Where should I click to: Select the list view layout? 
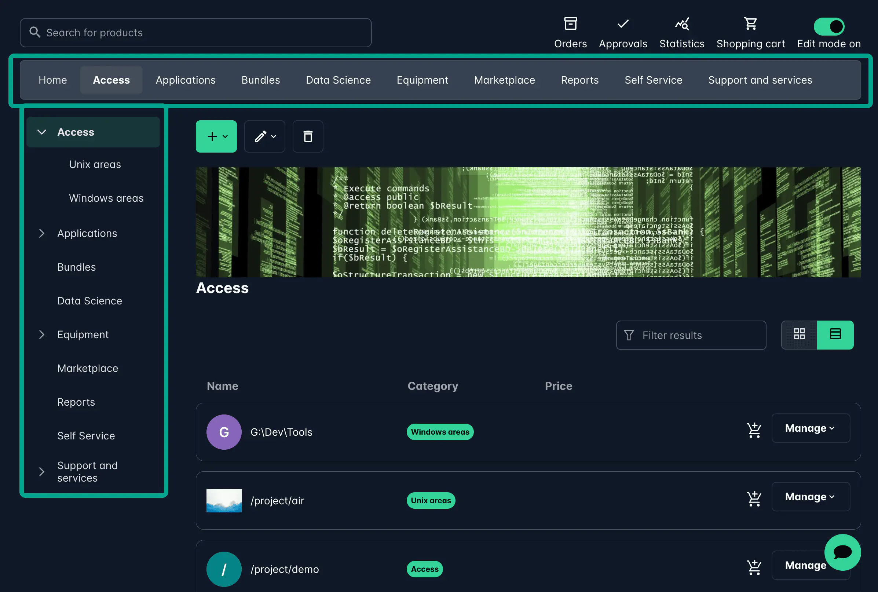[x=835, y=334]
